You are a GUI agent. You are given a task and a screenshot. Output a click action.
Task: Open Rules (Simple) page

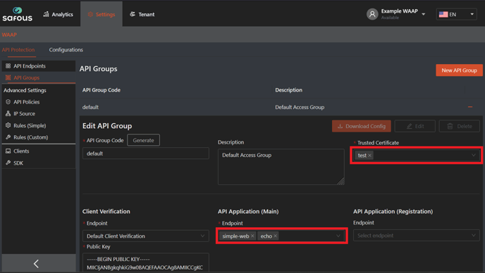point(30,125)
